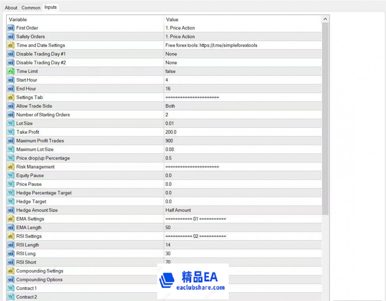Image resolution: width=386 pixels, height=301 pixels.
Task: Click the double-type icon beside Lot Size
Action: tap(11, 124)
